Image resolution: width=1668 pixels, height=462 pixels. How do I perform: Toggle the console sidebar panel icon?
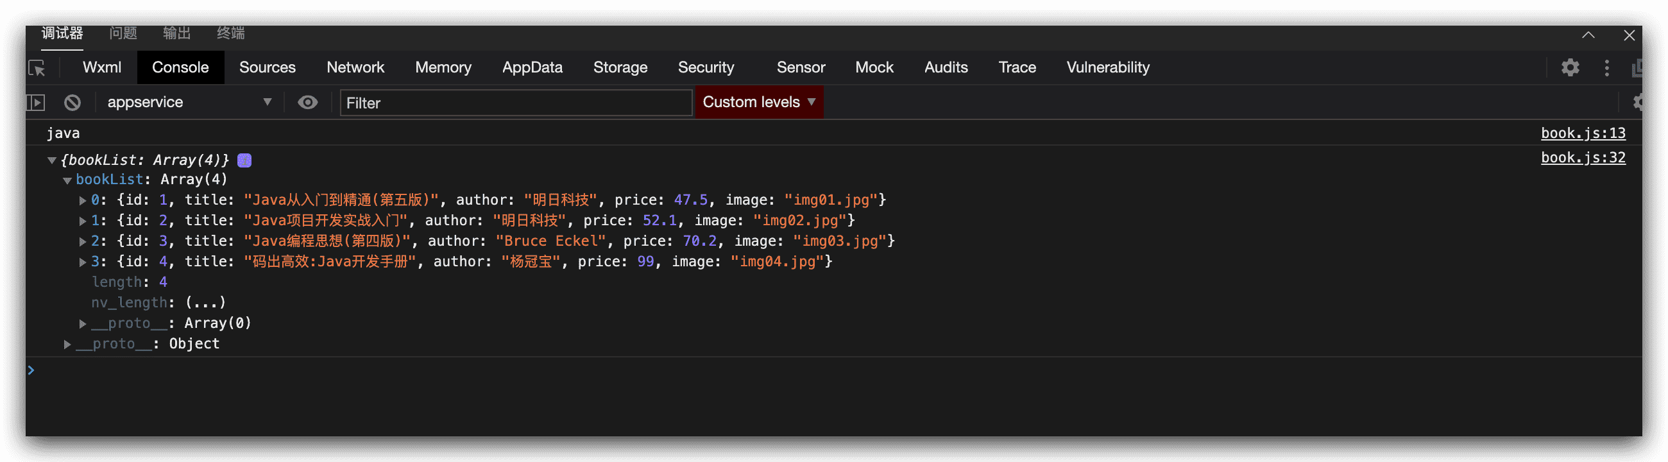pyautogui.click(x=36, y=103)
